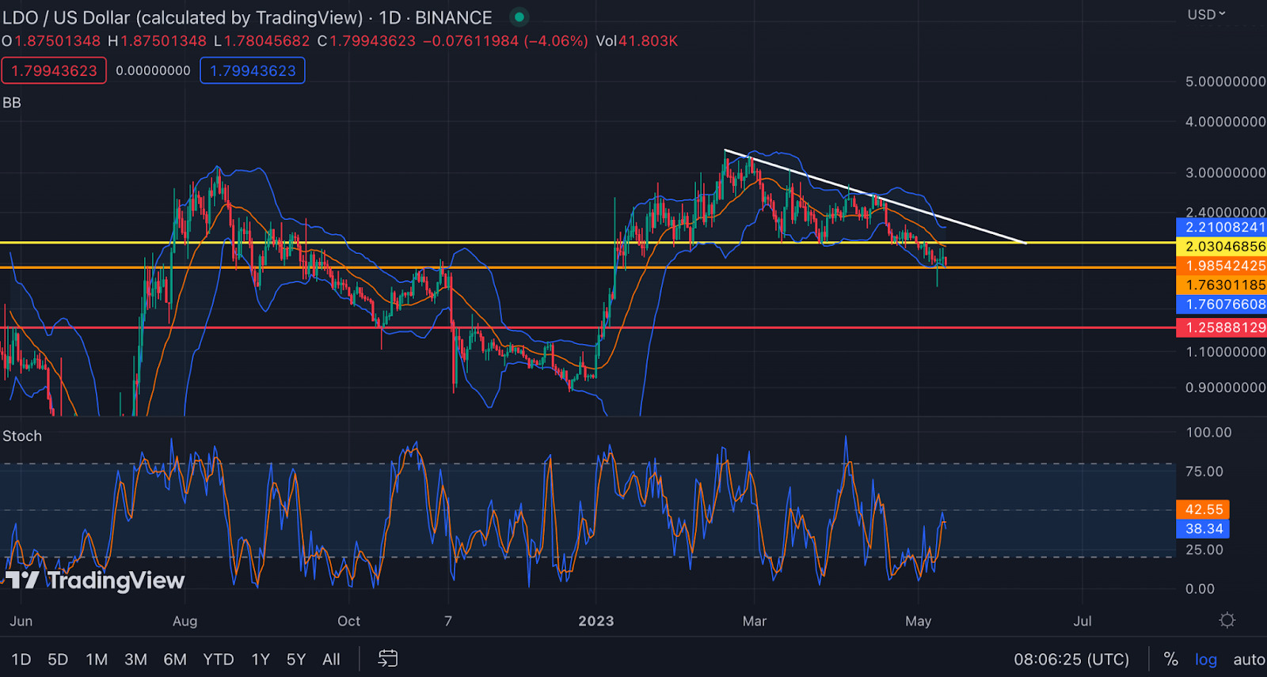
Task: Click the 100.00 Stoch scale value
Action: coord(1208,432)
